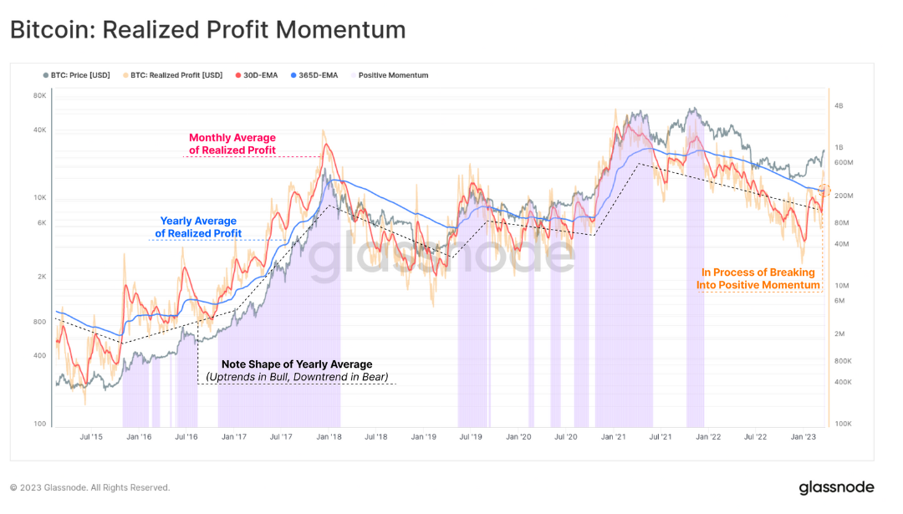903x514 pixels.
Task: Toggle the BTC: Realized Profit [USD] legend label
Action: (x=176, y=75)
